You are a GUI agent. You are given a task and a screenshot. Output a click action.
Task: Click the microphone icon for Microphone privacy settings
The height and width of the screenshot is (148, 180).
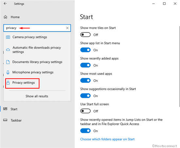8,72
